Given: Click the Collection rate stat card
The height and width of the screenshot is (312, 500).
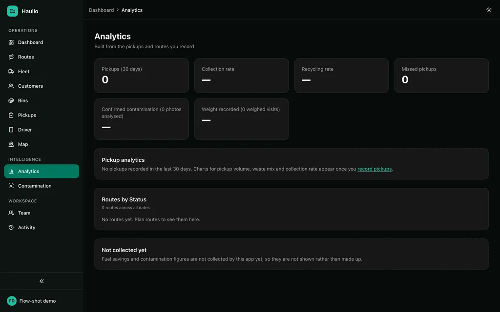Looking at the screenshot, I should click(x=241, y=76).
